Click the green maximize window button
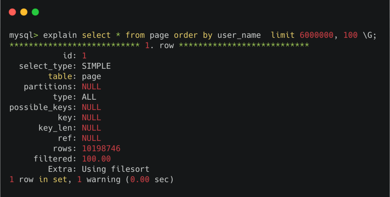390x197 pixels. [35, 12]
